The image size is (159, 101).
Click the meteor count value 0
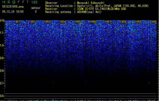(36, 12)
